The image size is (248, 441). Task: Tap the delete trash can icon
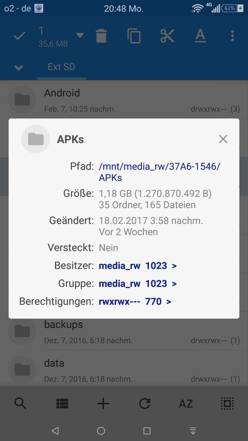[x=102, y=36]
